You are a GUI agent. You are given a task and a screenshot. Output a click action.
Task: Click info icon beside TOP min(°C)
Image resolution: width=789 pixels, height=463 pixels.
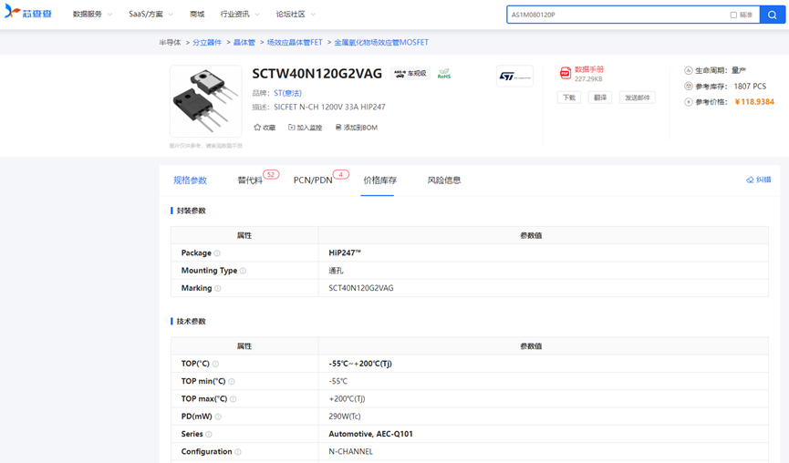[232, 382]
